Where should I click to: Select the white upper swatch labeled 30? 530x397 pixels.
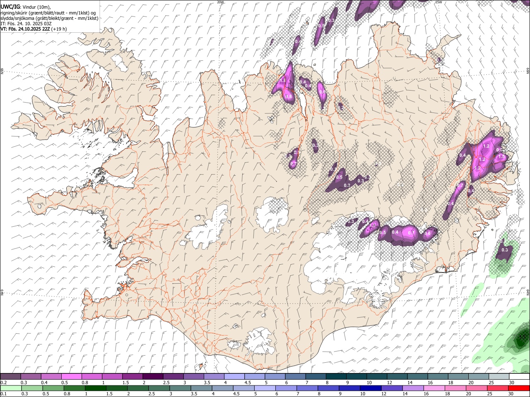(519, 377)
